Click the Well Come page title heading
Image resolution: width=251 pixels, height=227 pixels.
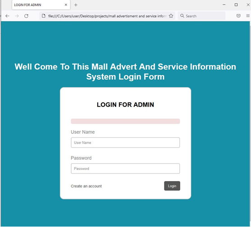pos(125,72)
